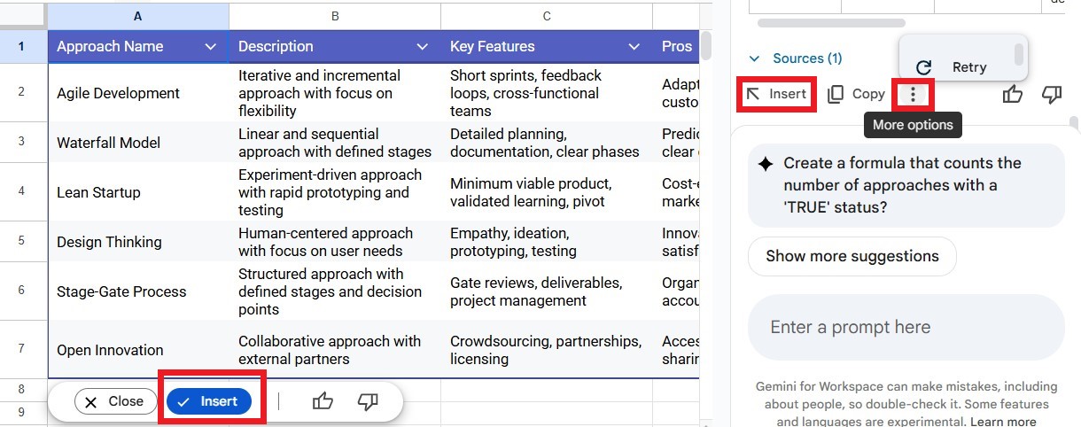Open Description column filter dropdown
The height and width of the screenshot is (427, 1081).
click(422, 47)
